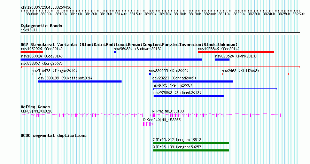Select esv3893199 (Suktitipat2014) label
Viewport: 310px width, 164px height.
66,78
